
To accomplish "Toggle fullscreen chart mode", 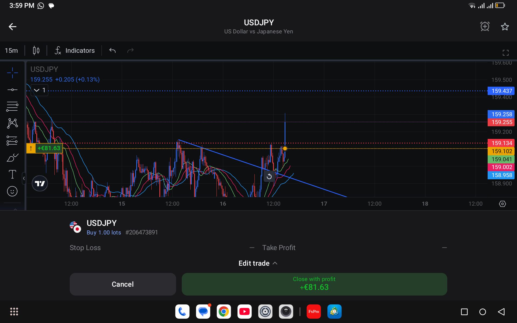I will [505, 53].
